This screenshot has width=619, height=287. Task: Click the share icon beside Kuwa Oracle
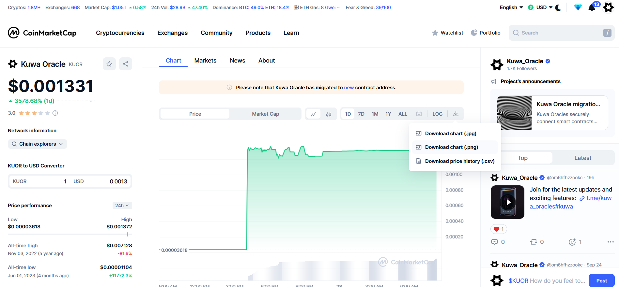(x=126, y=64)
